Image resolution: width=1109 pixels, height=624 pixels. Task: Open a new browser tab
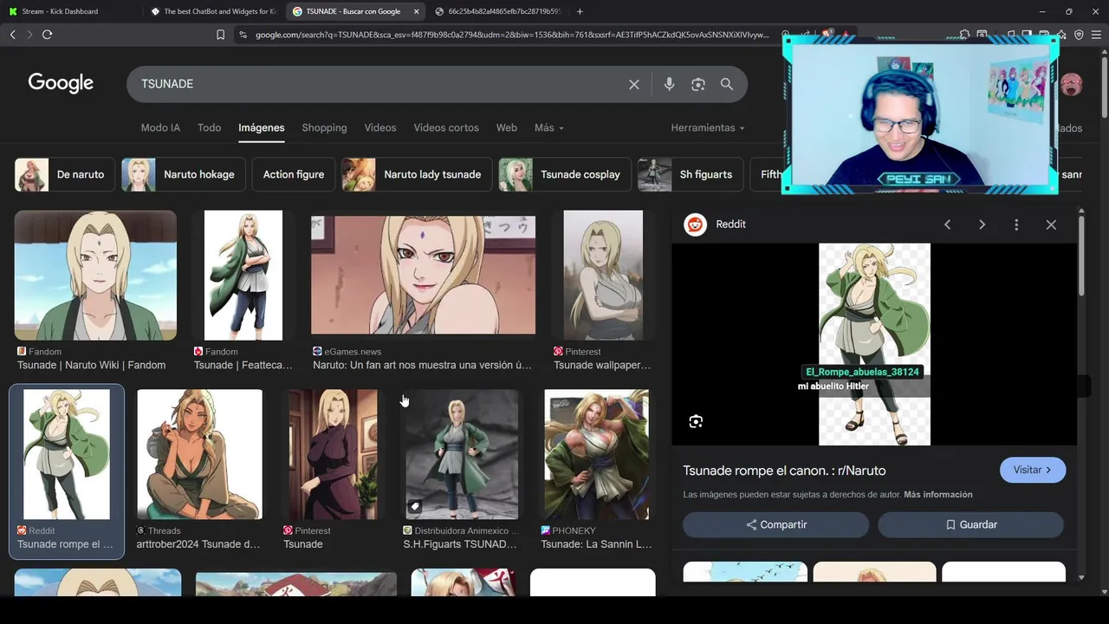pyautogui.click(x=580, y=11)
